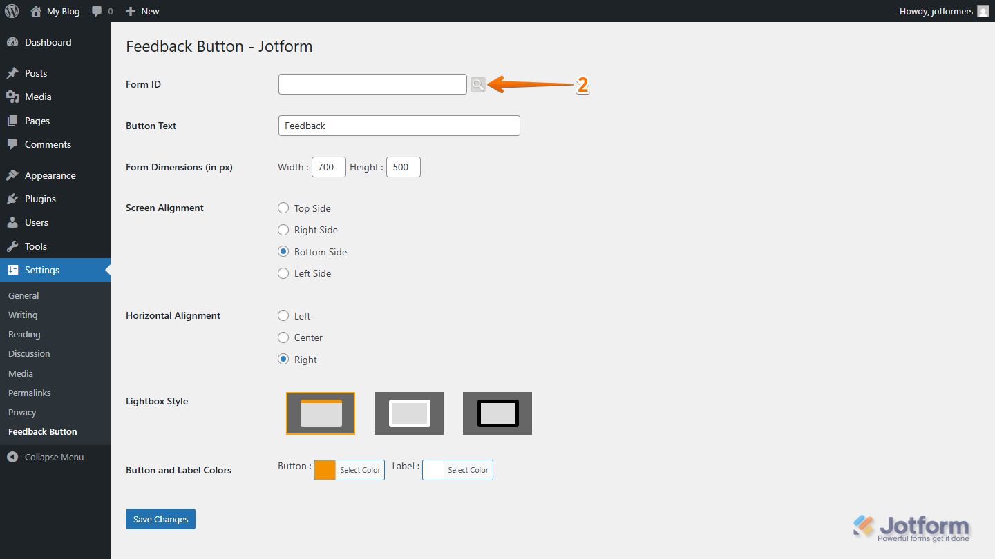Select Left Side screen alignment
Viewport: 995px width, 559px height.
click(x=283, y=273)
